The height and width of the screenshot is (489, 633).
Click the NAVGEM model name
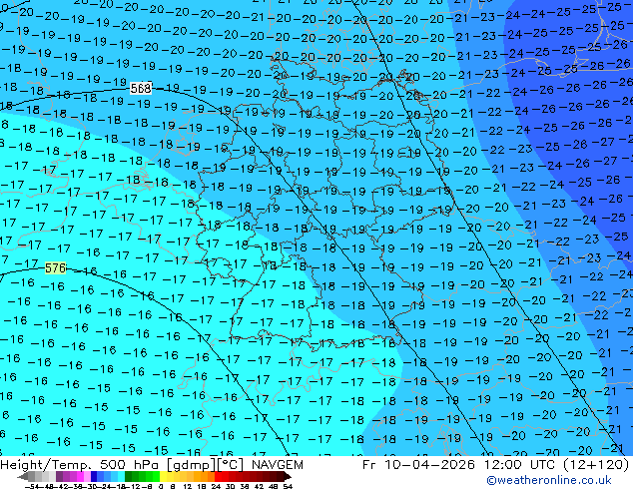pos(278,464)
